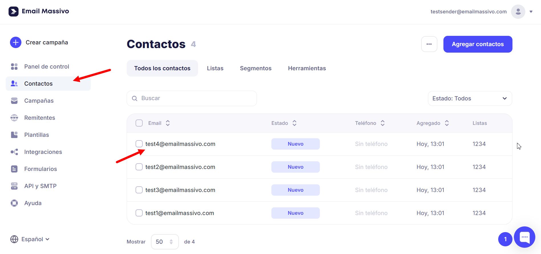
Task: Check the select-all box in Email header
Action: 139,123
